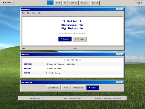The height and width of the screenshot is (109, 145).
Task: Click the 'currently' heading in status.txt
Action: coord(73,60)
